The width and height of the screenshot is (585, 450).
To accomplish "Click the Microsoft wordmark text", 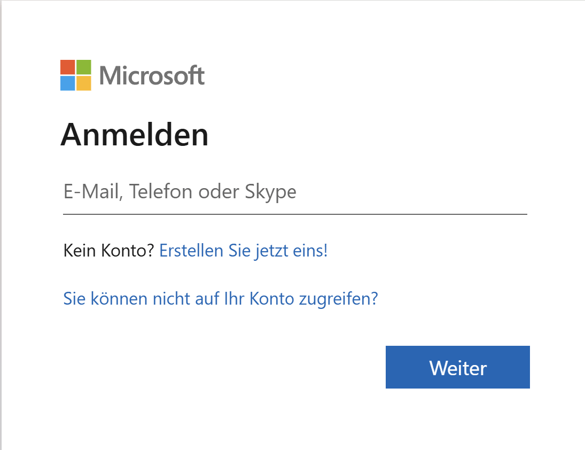I will click(152, 75).
